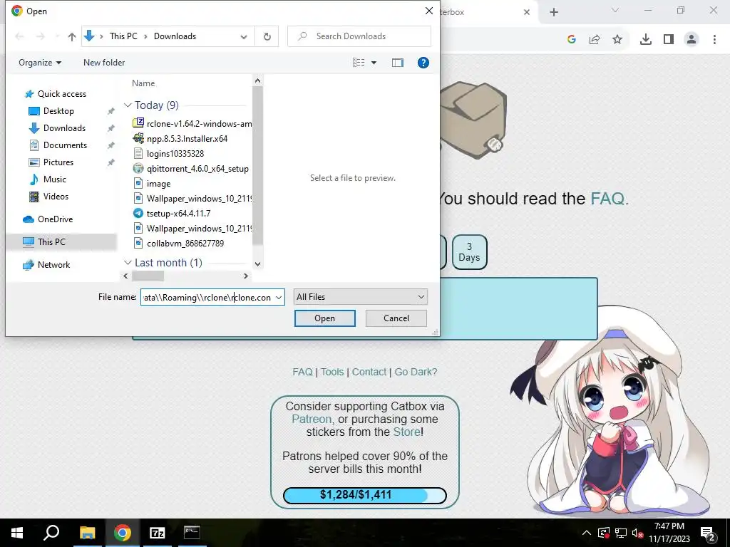Screen dimensions: 730x547
Task: Open the view options dropdown arrow
Action: (x=374, y=63)
